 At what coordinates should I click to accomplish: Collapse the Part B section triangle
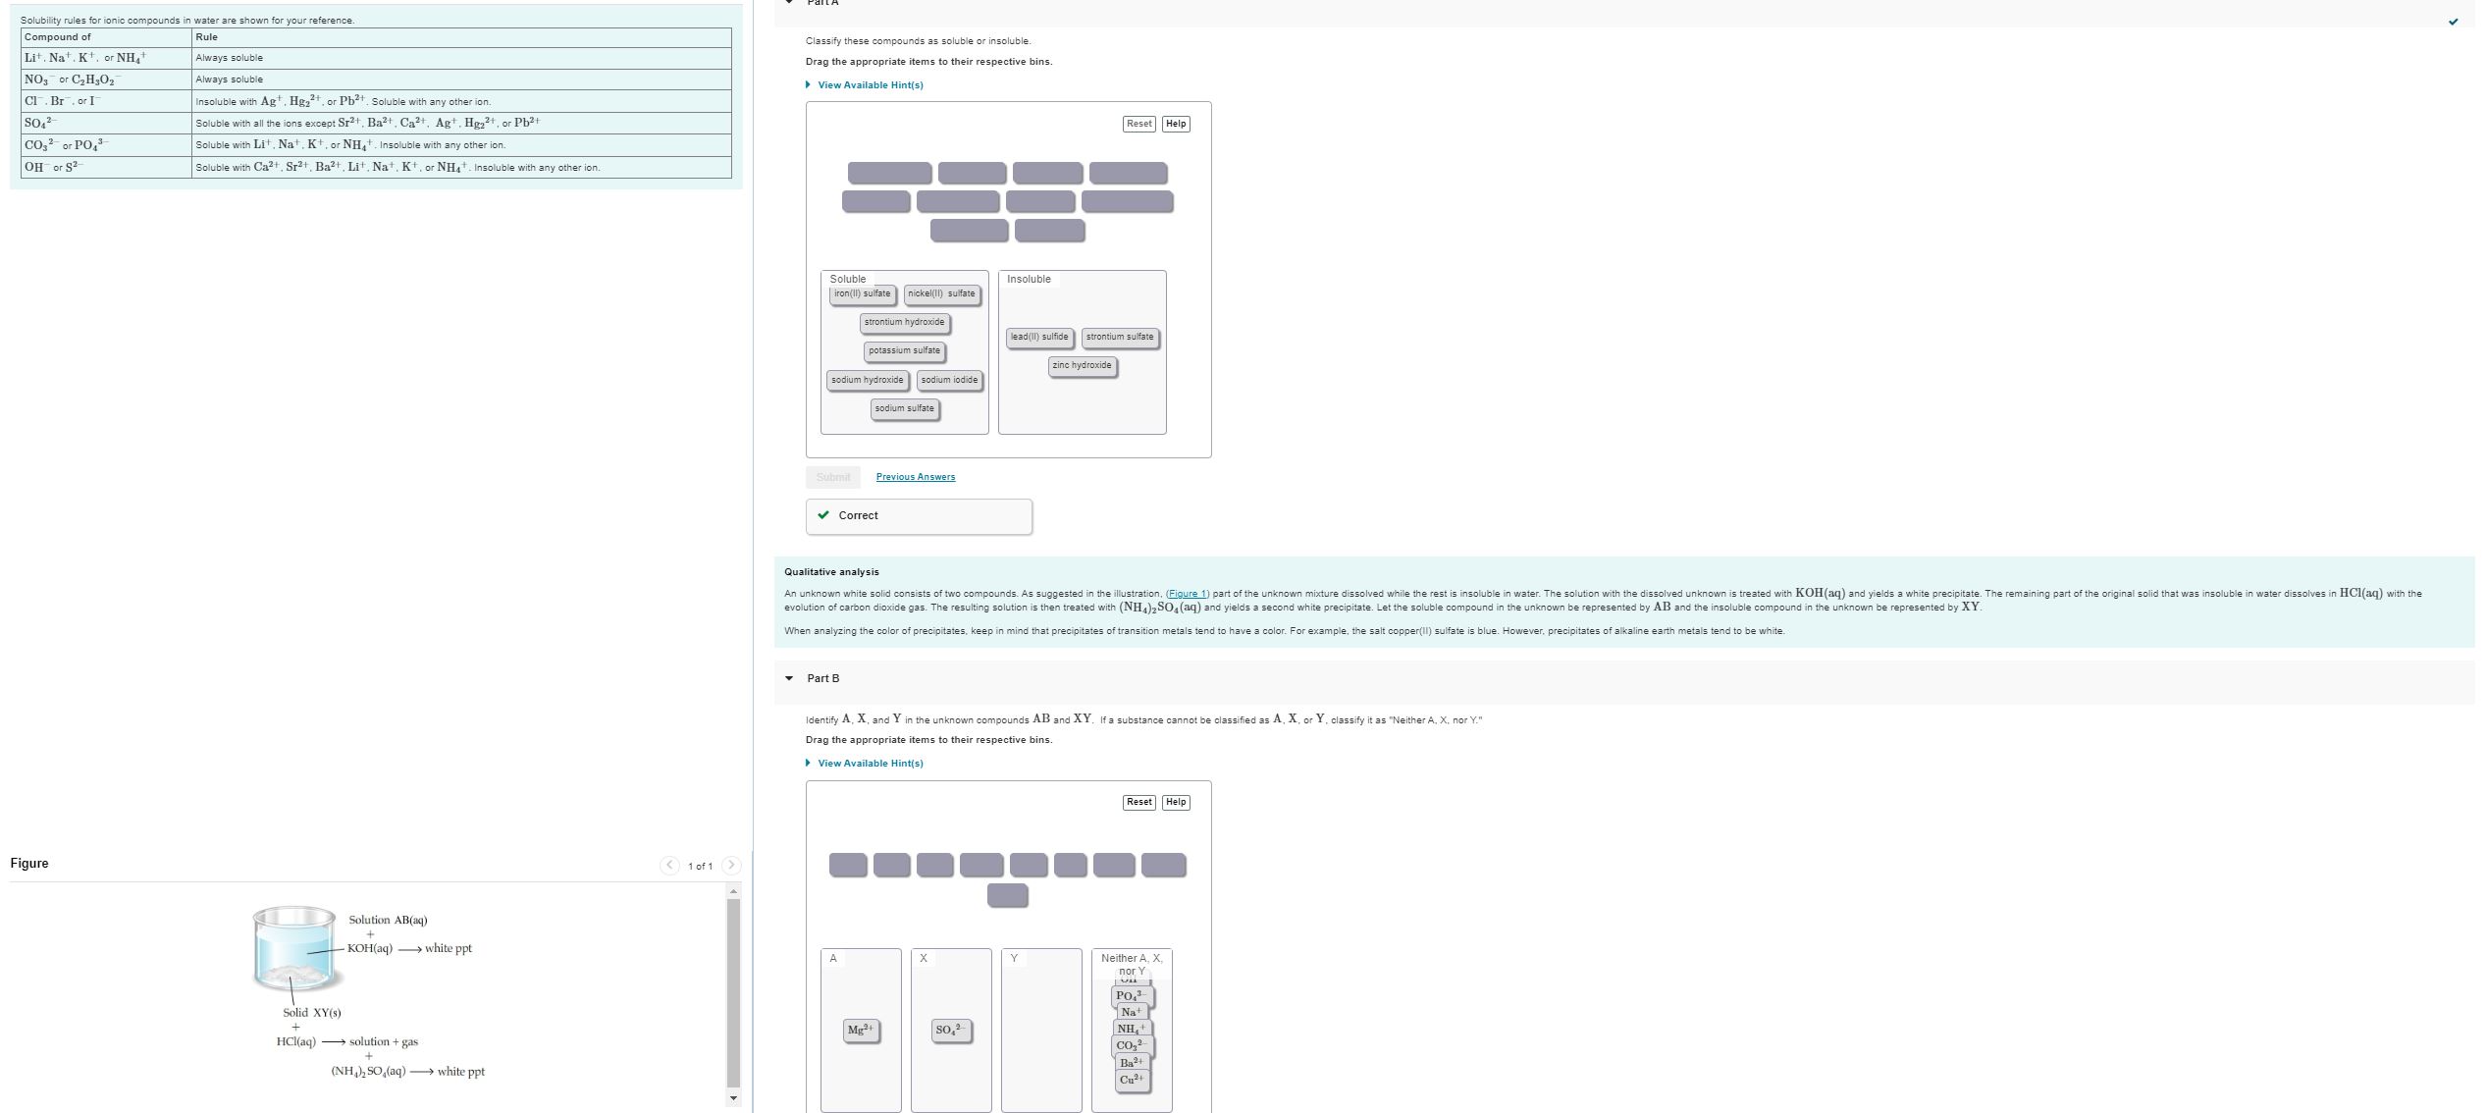pos(789,678)
